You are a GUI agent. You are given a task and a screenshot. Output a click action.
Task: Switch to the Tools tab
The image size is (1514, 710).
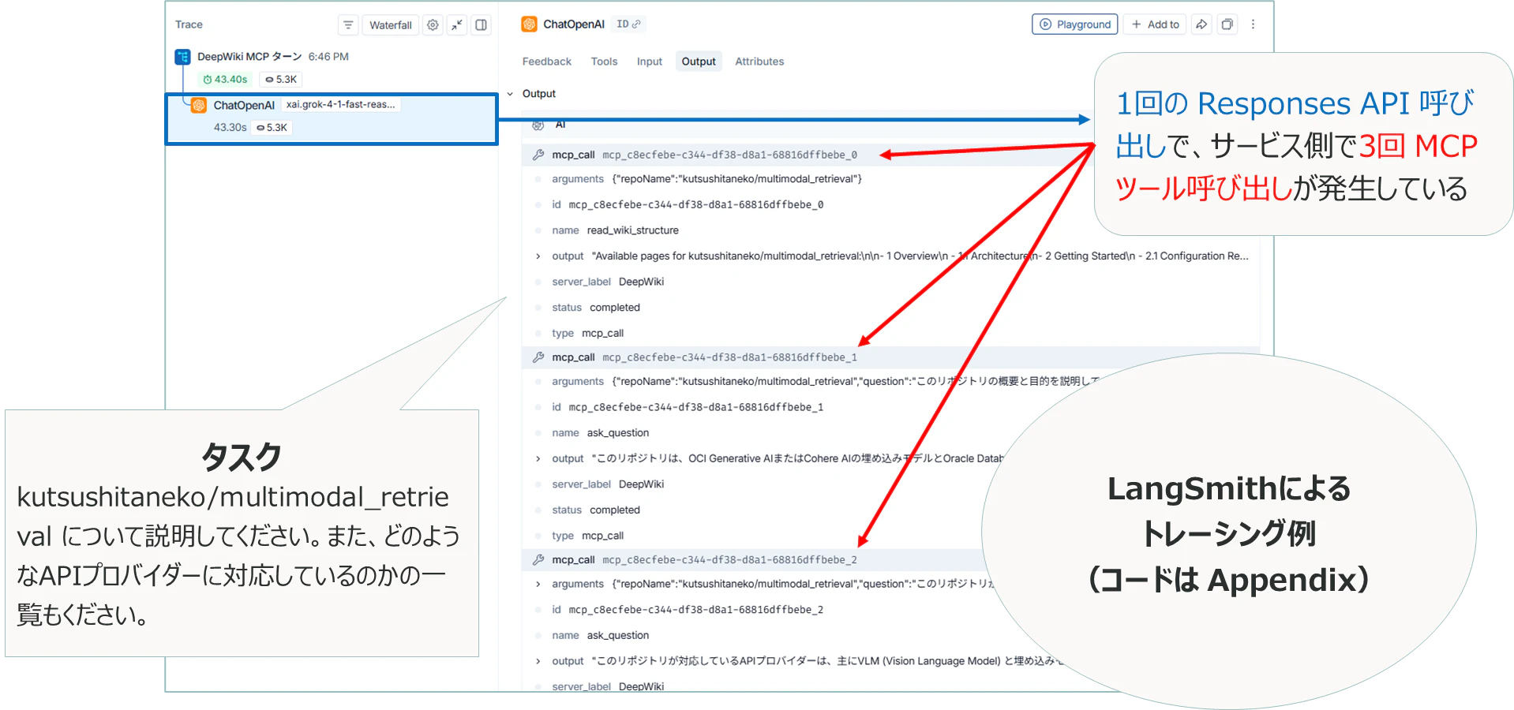[x=605, y=62]
